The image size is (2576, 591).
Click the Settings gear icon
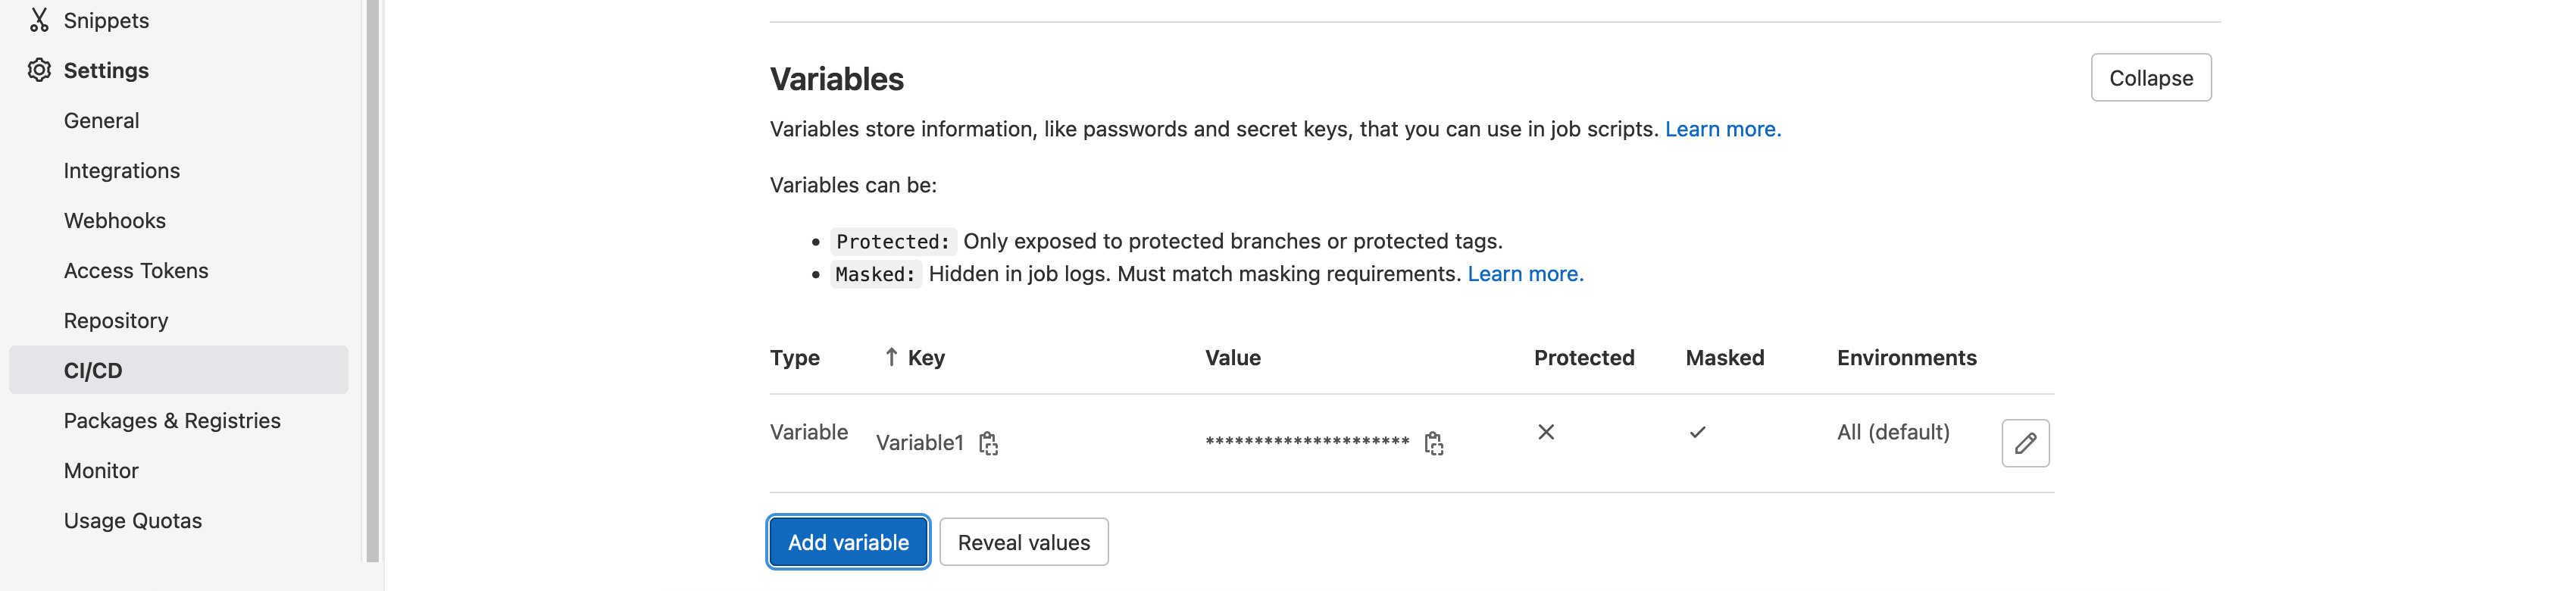(x=39, y=70)
